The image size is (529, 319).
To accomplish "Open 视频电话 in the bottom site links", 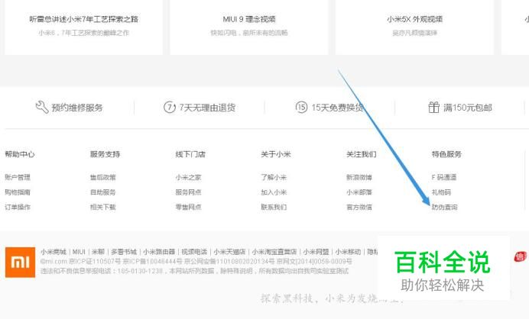I will click(194, 252).
